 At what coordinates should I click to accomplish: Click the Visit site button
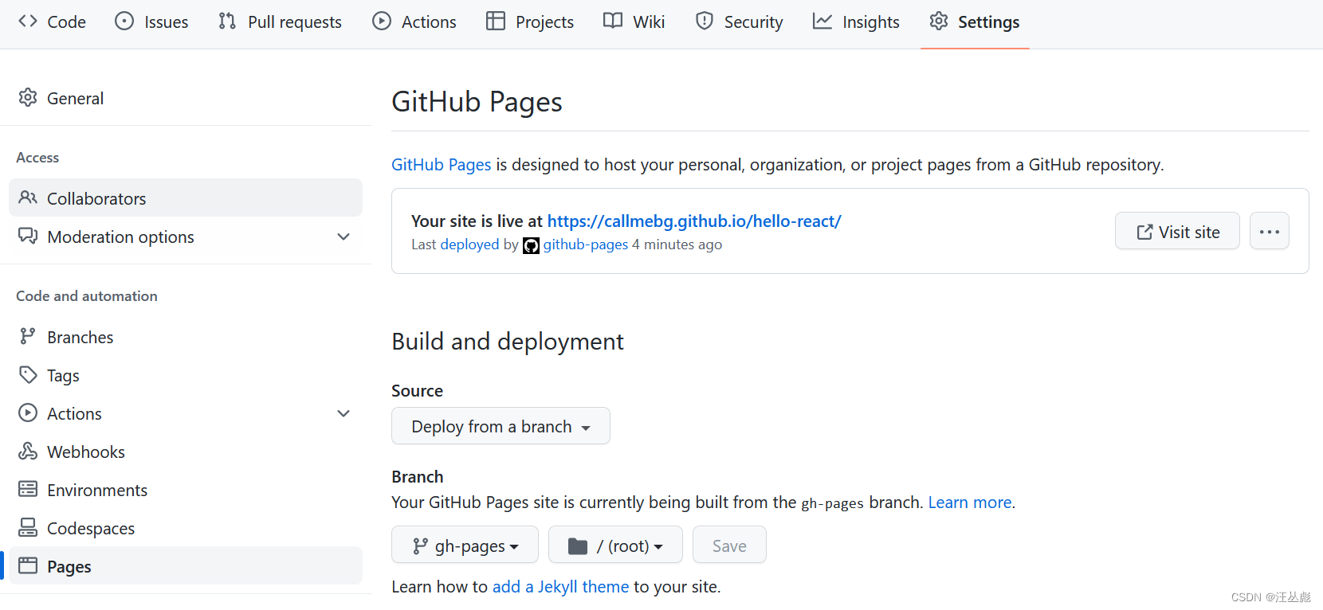[1177, 231]
